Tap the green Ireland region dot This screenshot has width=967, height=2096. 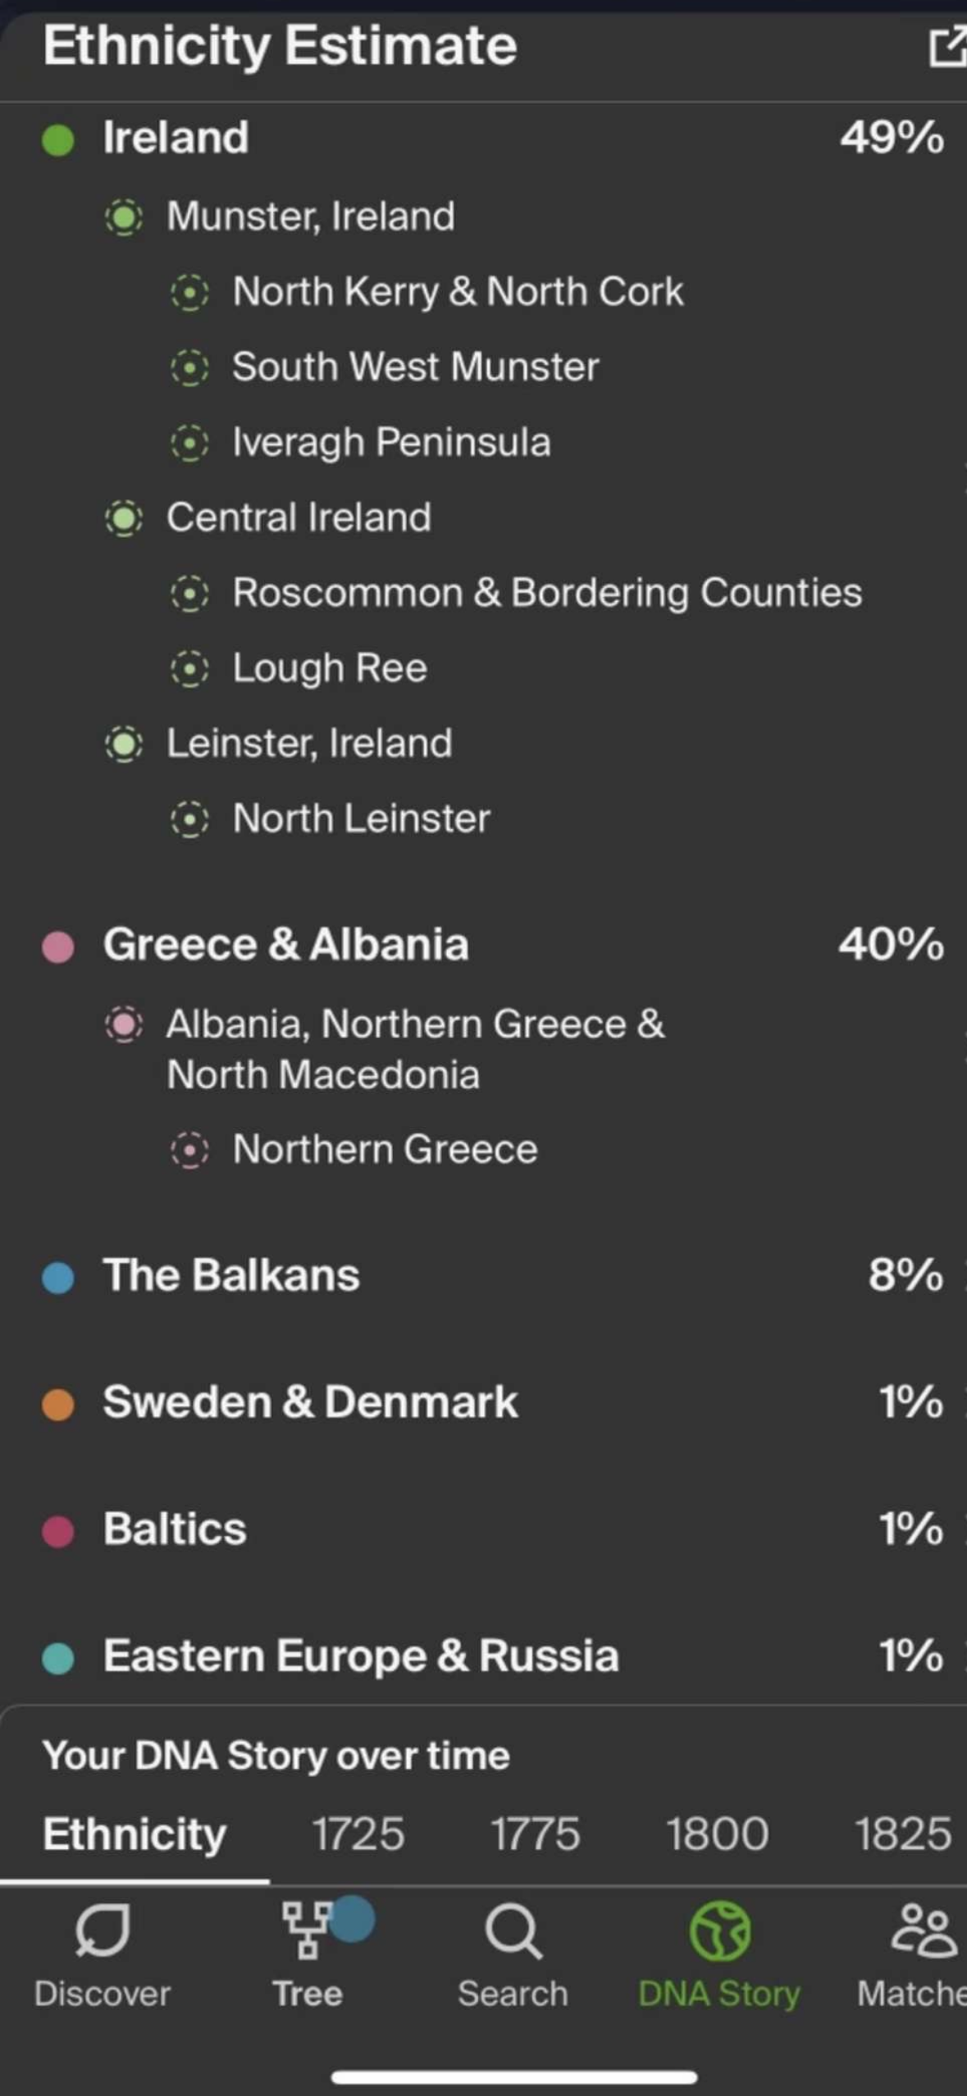[58, 139]
